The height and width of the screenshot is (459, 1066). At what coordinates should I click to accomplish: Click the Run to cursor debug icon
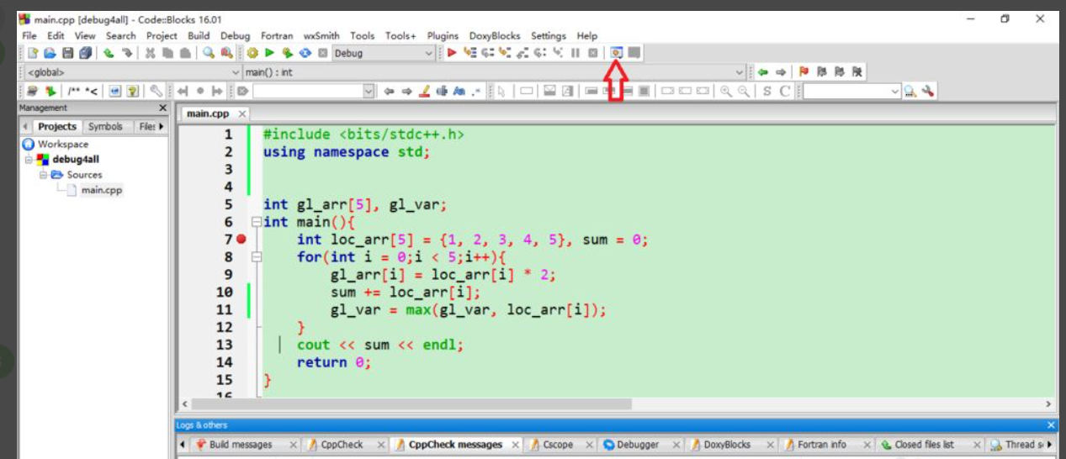coord(470,53)
